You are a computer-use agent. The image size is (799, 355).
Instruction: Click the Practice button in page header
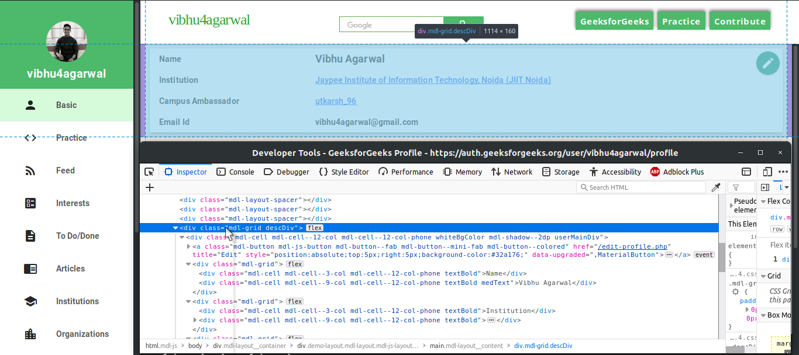click(681, 21)
